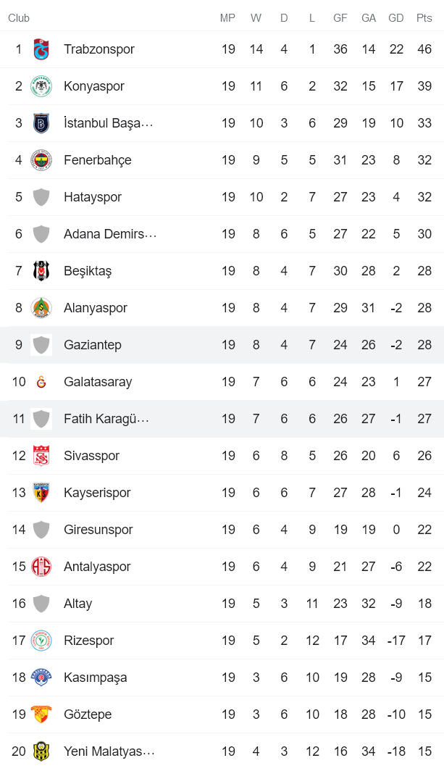The height and width of the screenshot is (779, 444).
Task: Click the Kayserispor club crest
Action: click(x=41, y=492)
